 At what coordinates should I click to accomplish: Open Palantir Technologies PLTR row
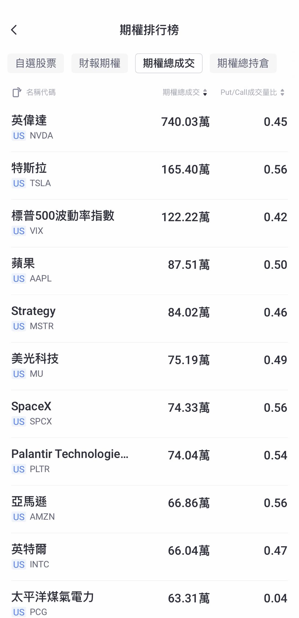149,462
